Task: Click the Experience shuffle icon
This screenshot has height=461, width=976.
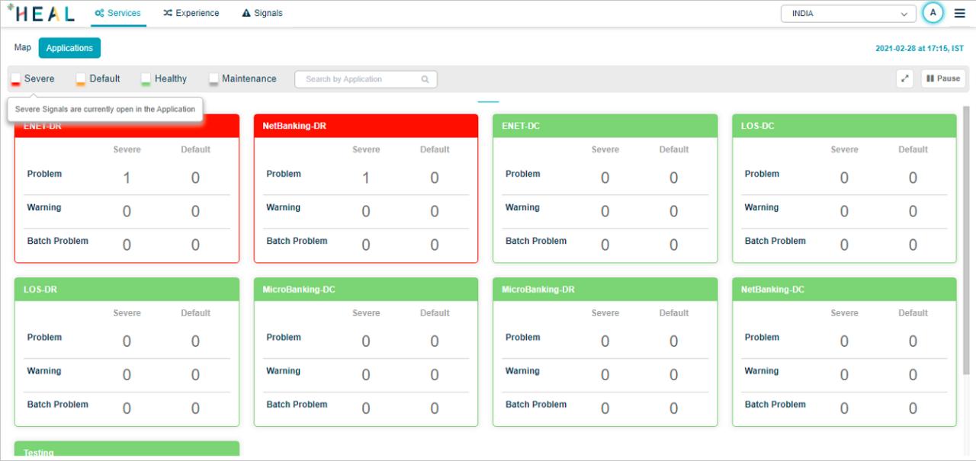Action: [167, 13]
